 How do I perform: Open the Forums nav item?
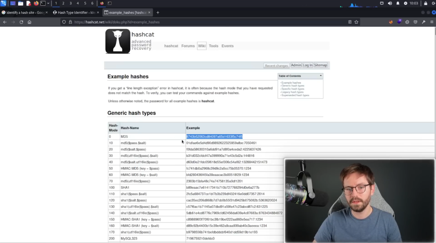coord(188,46)
